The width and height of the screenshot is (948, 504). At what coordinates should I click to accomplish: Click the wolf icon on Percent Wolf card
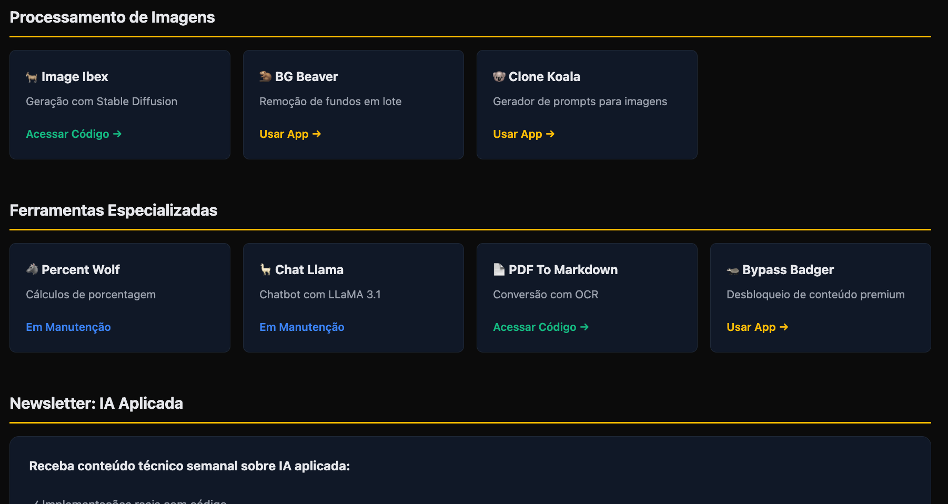pos(32,269)
